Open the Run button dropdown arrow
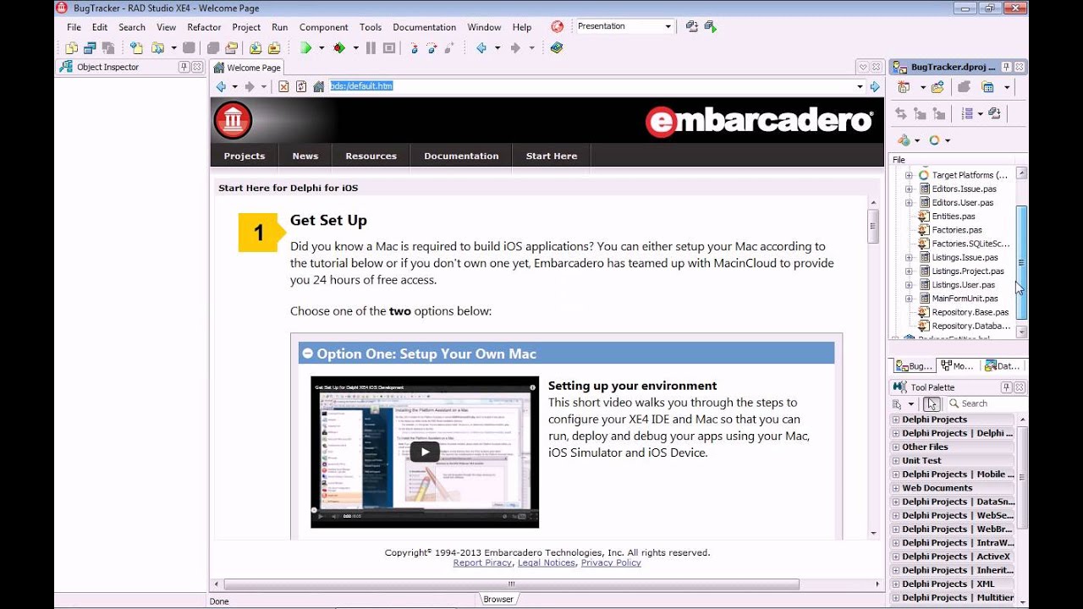 point(322,48)
